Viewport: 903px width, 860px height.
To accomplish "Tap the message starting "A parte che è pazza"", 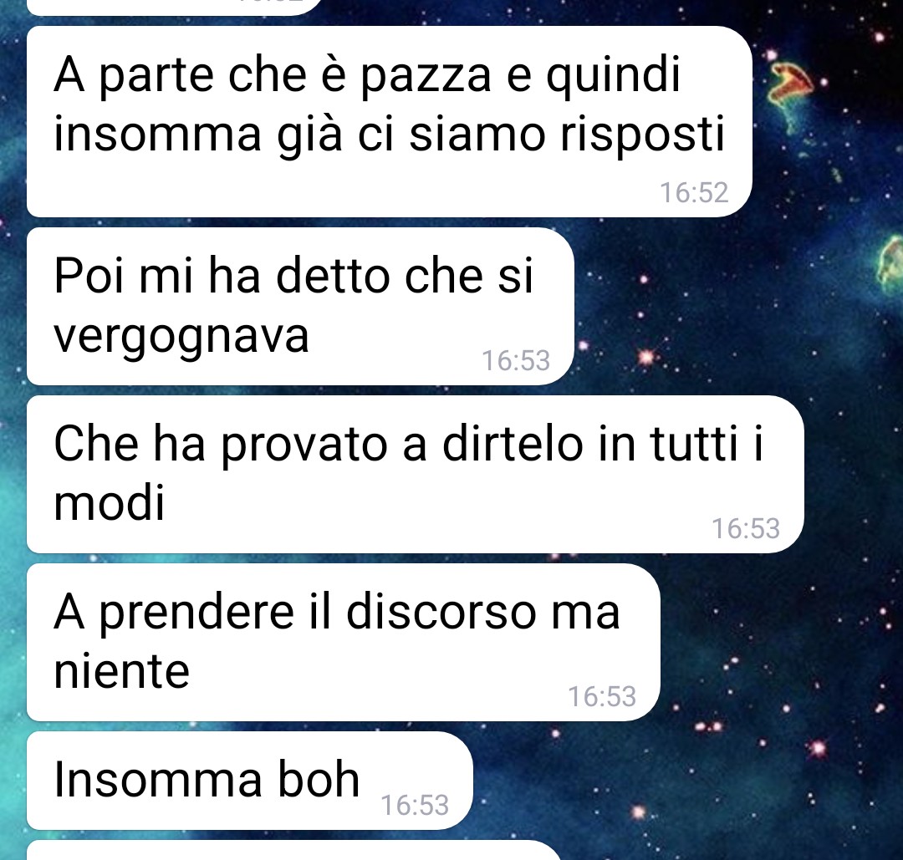I will [x=390, y=121].
